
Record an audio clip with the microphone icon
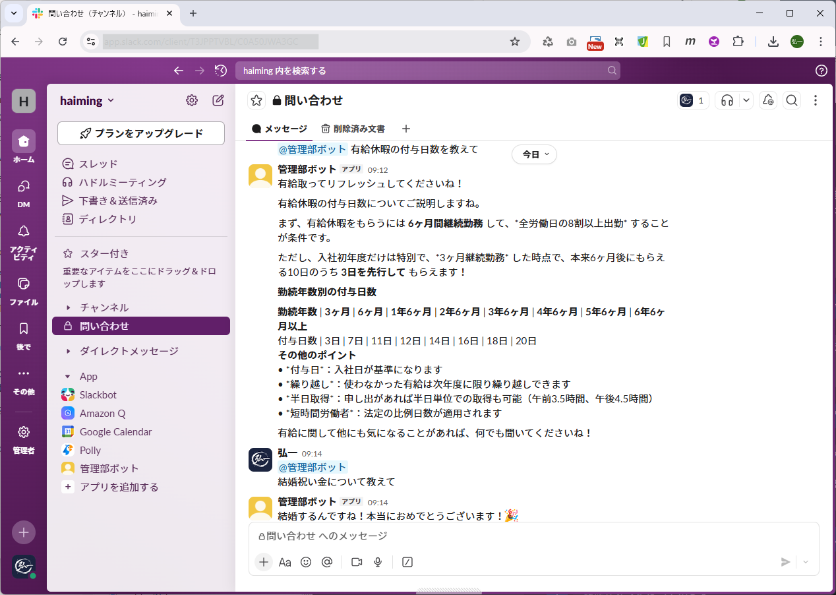[x=378, y=562]
